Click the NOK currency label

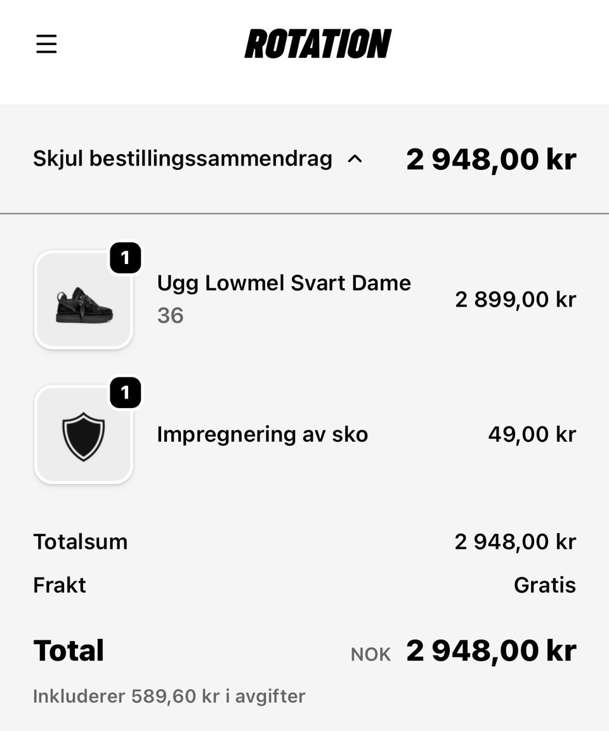370,654
